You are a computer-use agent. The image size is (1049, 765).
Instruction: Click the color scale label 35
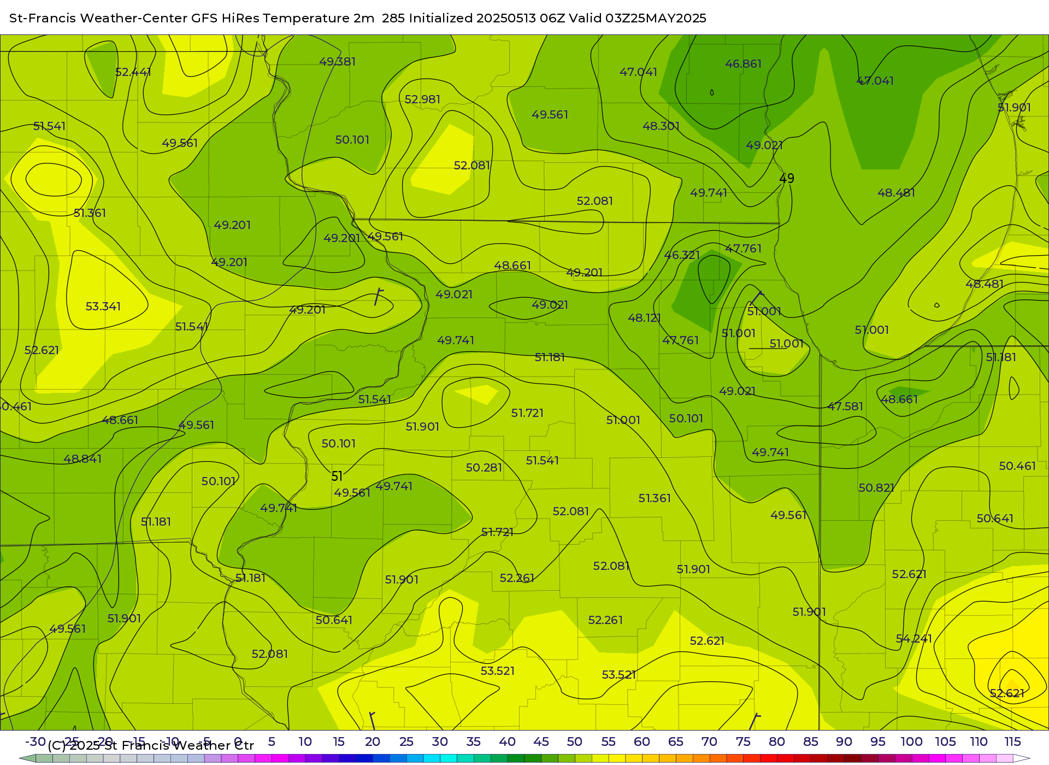474,742
